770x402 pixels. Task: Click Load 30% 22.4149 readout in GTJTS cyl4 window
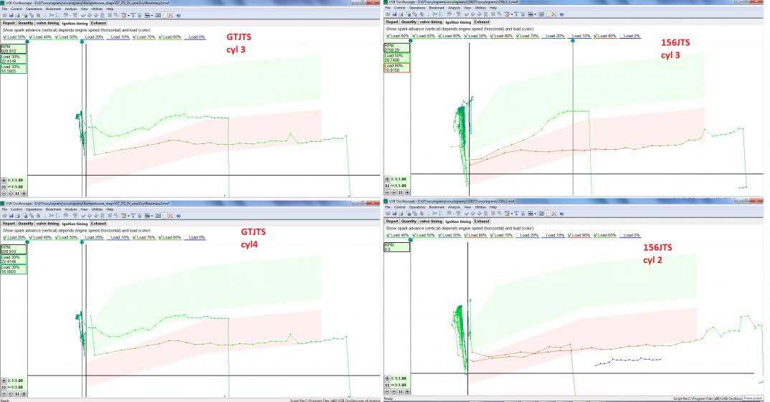[x=13, y=259]
